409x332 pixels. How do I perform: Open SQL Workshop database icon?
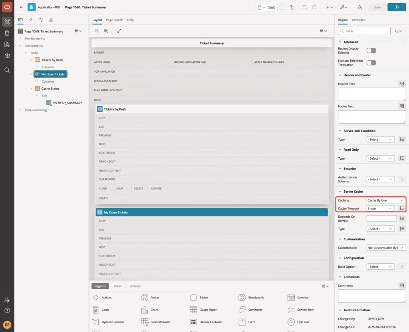[7, 33]
